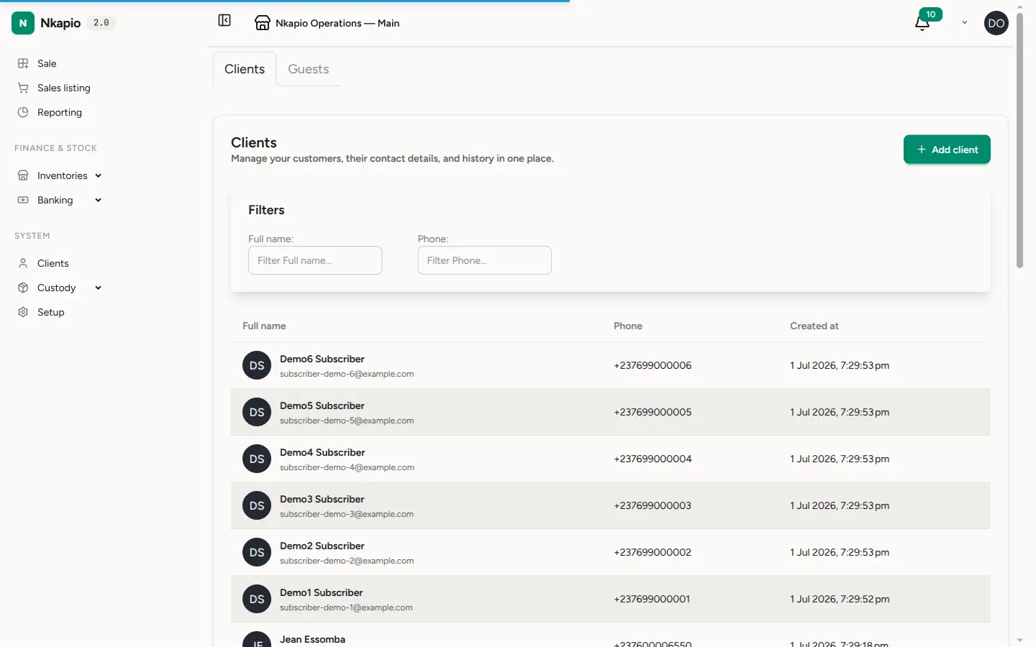
Task: Click the Demo3 Subscriber name
Action: [322, 499]
